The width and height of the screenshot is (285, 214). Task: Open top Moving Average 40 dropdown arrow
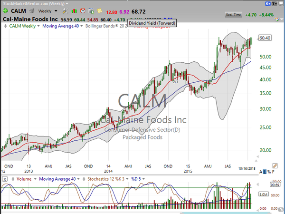[x=82, y=26]
